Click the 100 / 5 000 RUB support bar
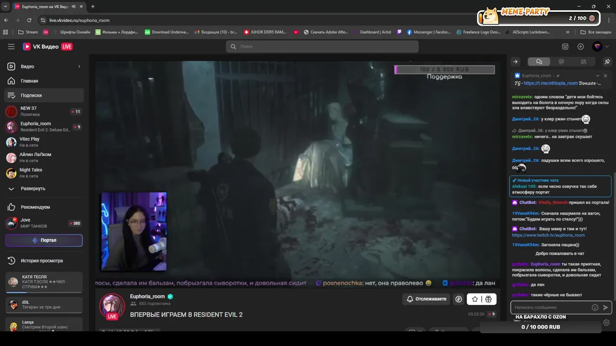The height and width of the screenshot is (346, 616). (x=445, y=70)
